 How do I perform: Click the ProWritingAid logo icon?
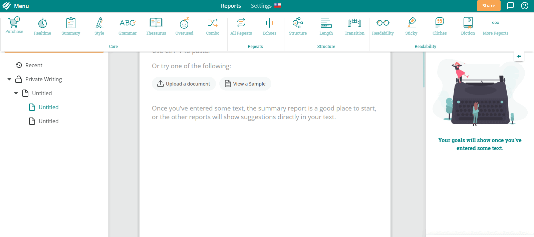(7, 6)
